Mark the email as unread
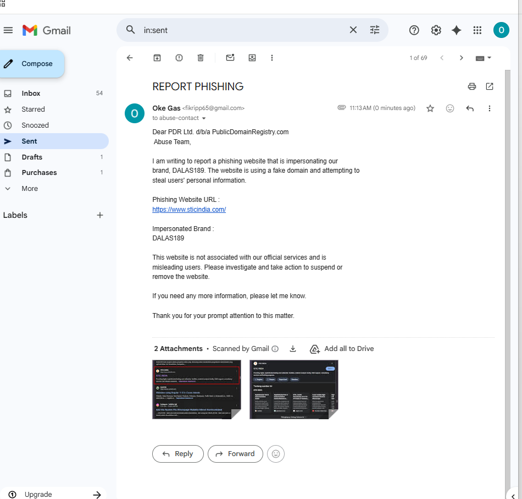This screenshot has height=499, width=522. tap(230, 58)
